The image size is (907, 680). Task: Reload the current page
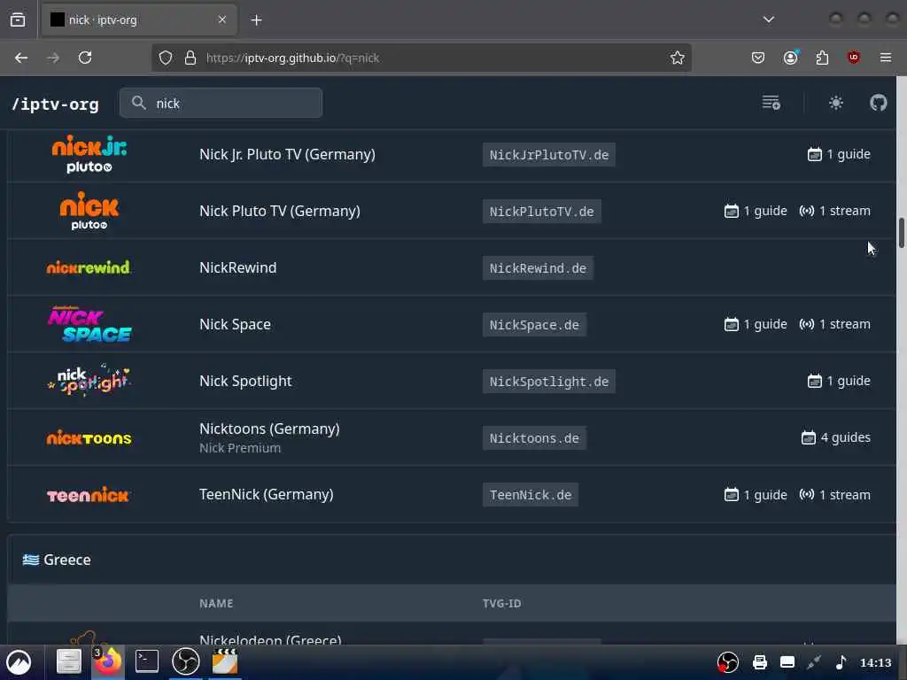click(85, 58)
